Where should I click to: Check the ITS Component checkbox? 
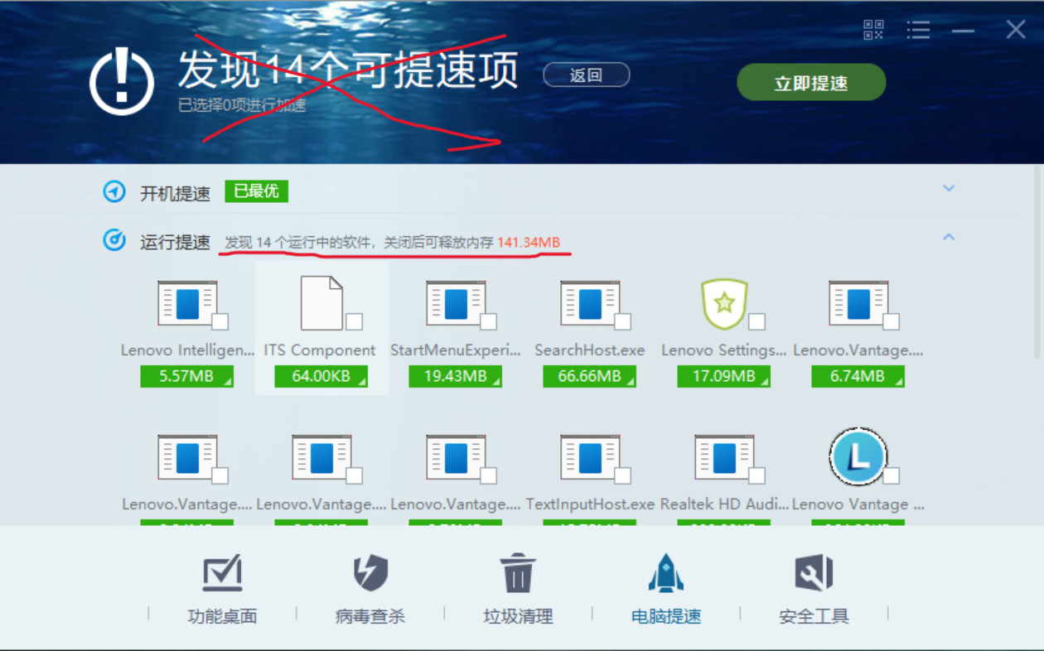354,321
